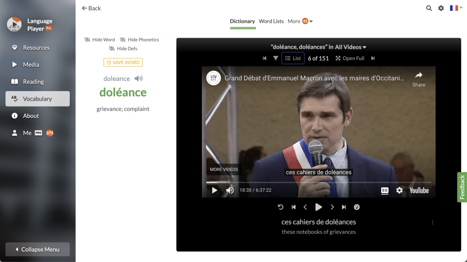
Task: Select the Vocabulary sidebar item
Action: pos(37,98)
